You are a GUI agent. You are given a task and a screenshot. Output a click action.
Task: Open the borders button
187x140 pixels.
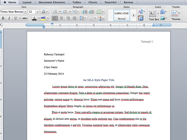click(x=93, y=18)
